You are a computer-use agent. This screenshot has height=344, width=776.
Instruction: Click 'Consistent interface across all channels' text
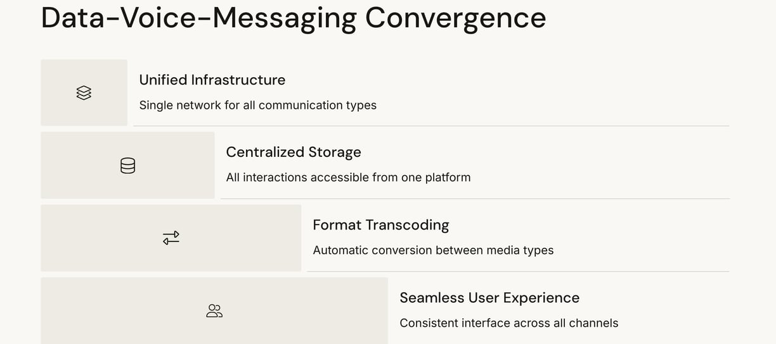click(x=509, y=323)
